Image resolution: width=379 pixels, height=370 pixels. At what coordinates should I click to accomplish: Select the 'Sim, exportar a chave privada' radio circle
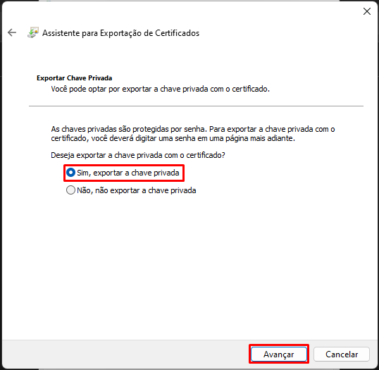pos(70,173)
